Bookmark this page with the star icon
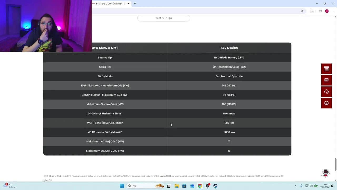This screenshot has width=337, height=190. click(302, 11)
